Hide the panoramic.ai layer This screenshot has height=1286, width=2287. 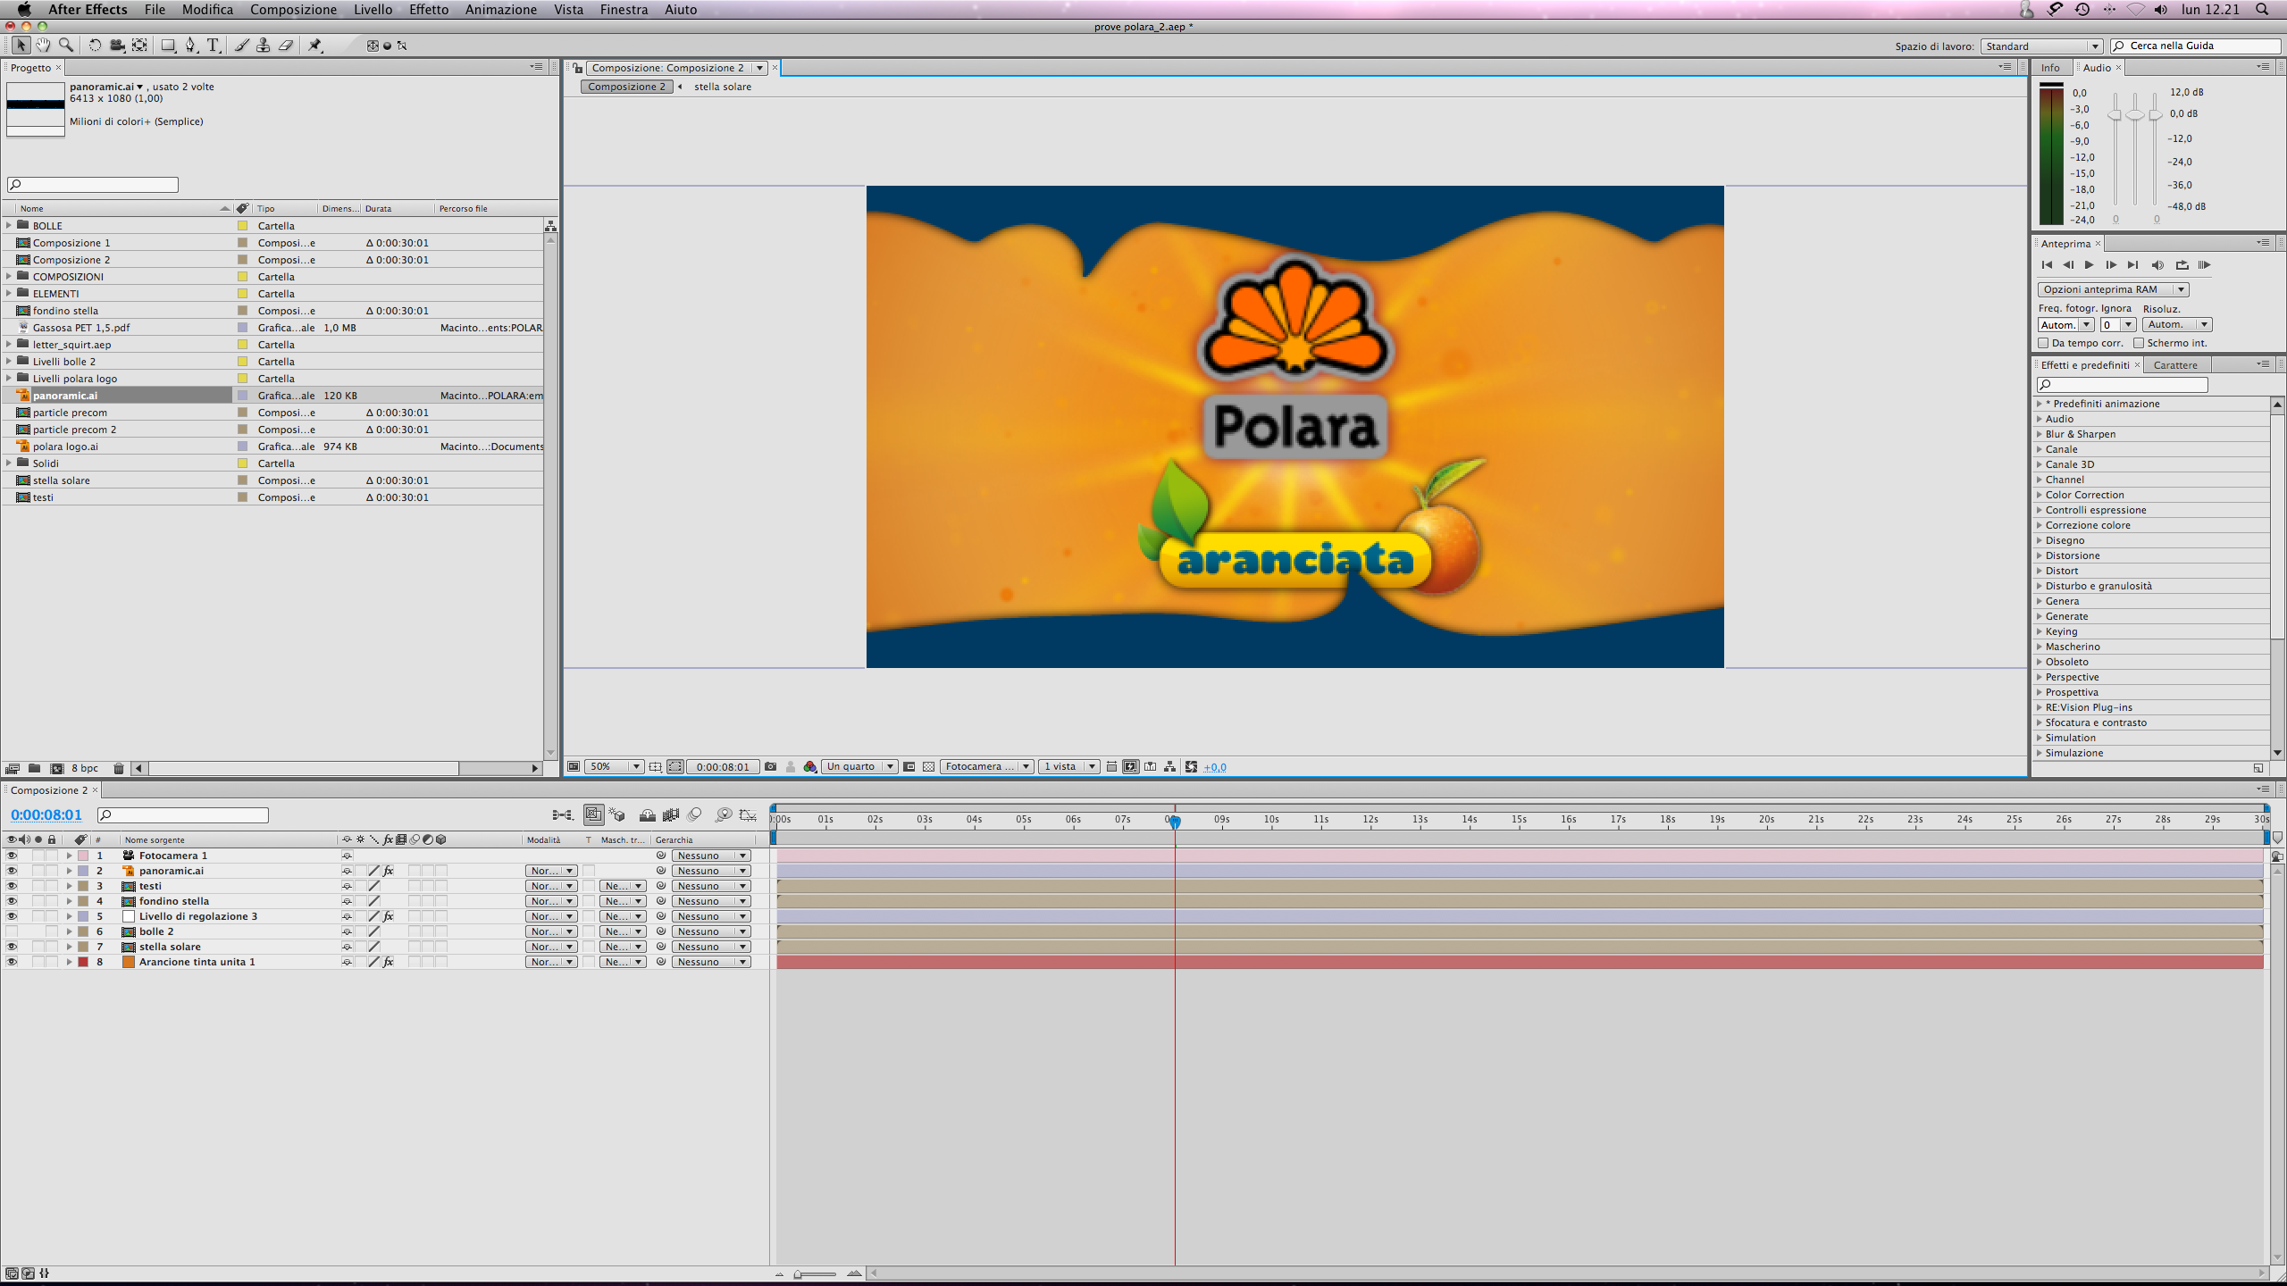12,871
